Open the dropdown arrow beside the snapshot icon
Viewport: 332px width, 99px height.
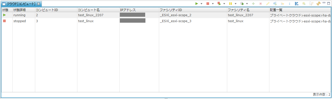tap(247, 4)
